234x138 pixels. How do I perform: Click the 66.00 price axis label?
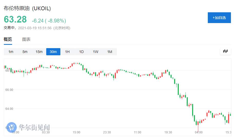click(9, 90)
